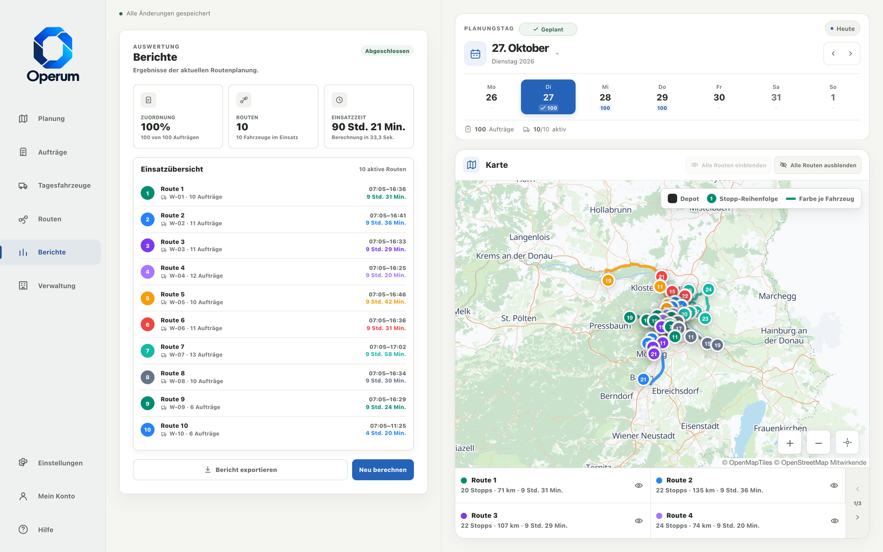Select Tagesfahrzeuge truck icon in sidebar
Viewport: 883px width, 552px height.
[x=23, y=185]
